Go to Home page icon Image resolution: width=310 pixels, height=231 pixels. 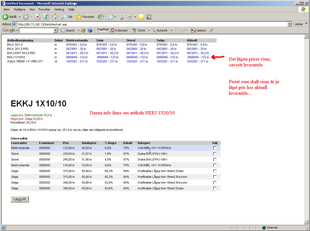[x=54, y=17]
